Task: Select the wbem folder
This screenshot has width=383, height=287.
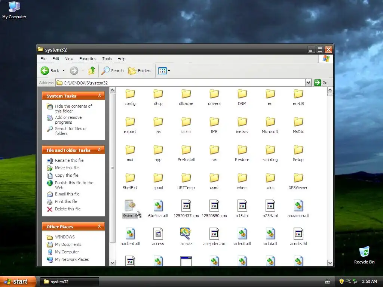Action: click(242, 181)
